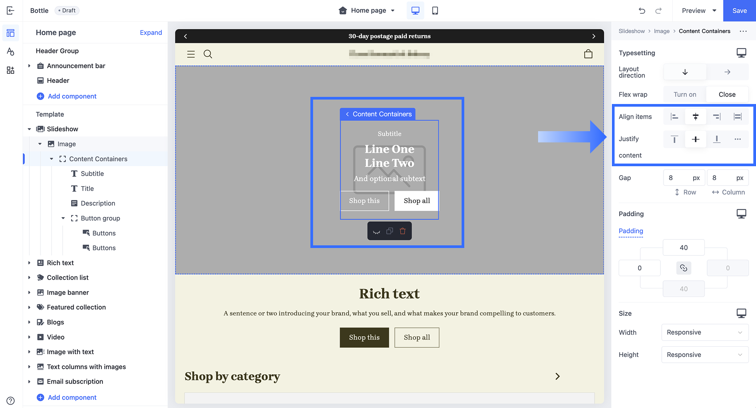The height and width of the screenshot is (408, 756).
Task: Justify content to the top
Action: [675, 140]
